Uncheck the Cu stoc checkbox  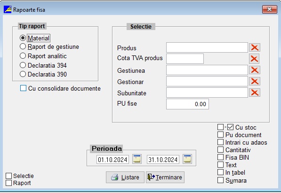[230, 127]
